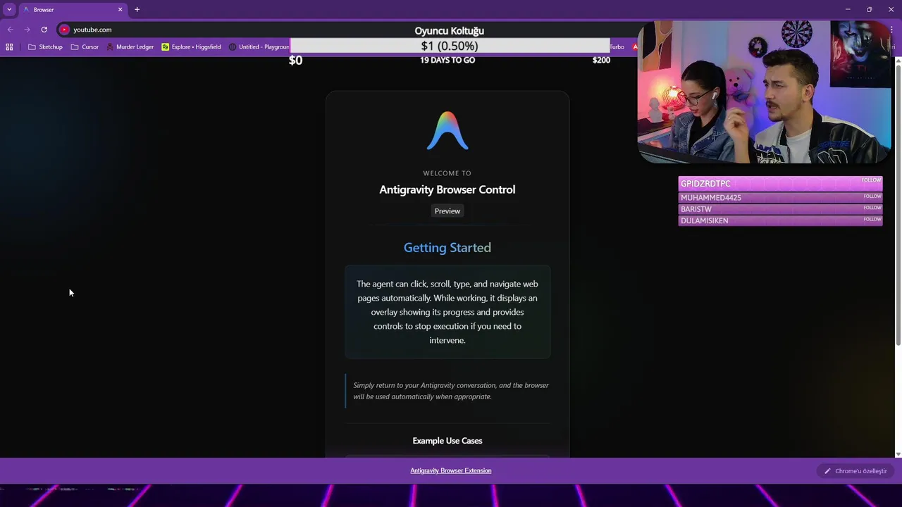This screenshot has width=902, height=507.
Task: Click the WELCOME TO label
Action: coord(447,173)
